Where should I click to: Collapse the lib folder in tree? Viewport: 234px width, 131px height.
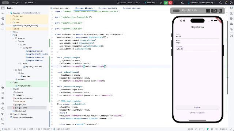pos(11,35)
